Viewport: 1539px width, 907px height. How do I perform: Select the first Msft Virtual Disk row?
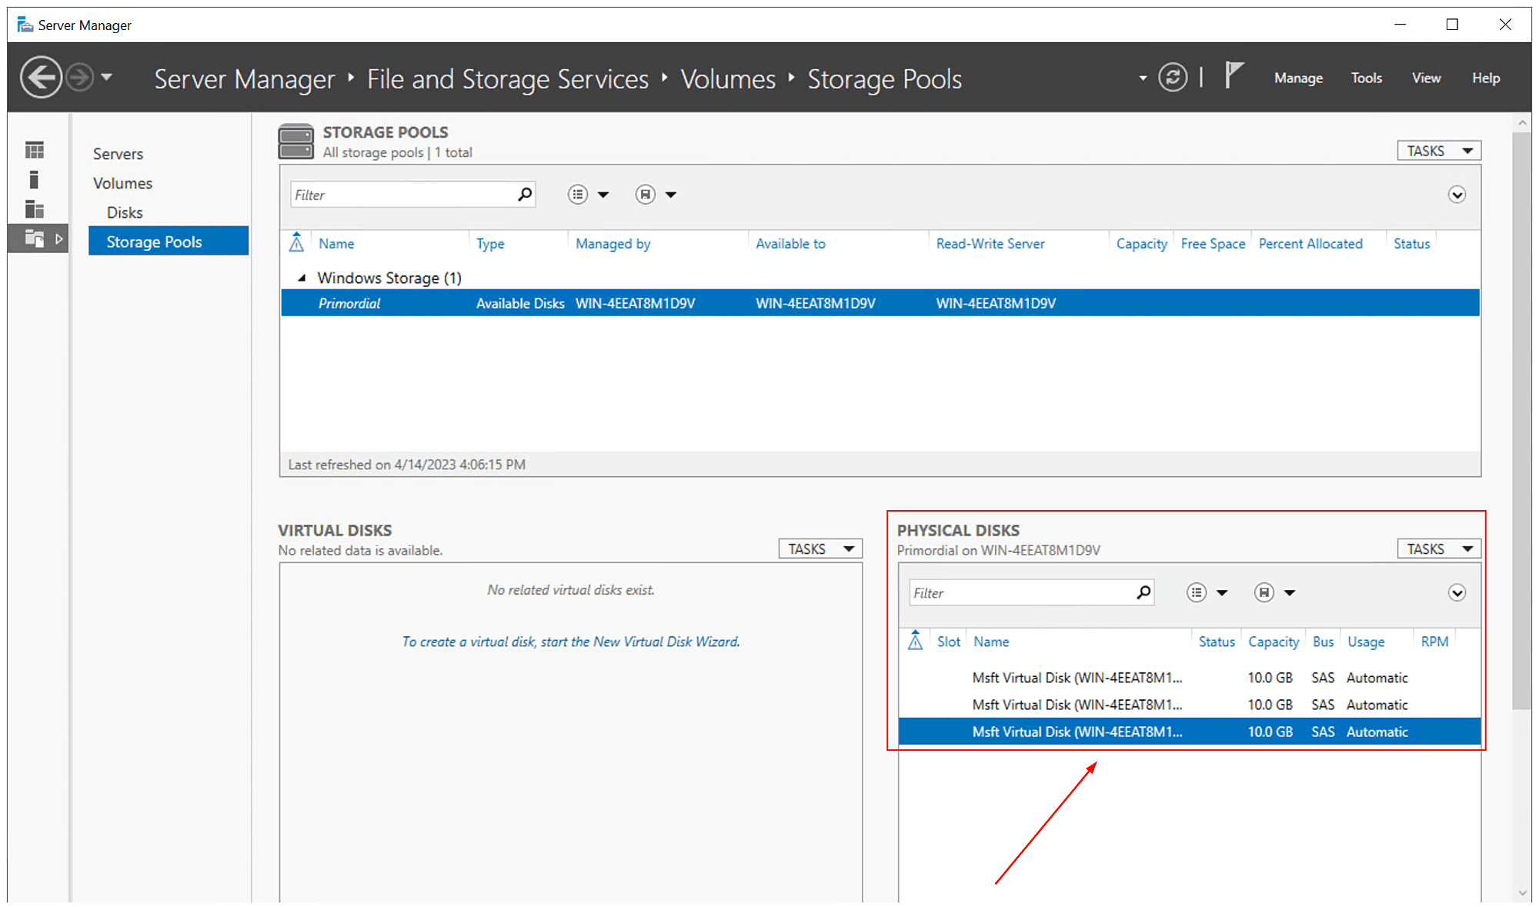point(1190,678)
